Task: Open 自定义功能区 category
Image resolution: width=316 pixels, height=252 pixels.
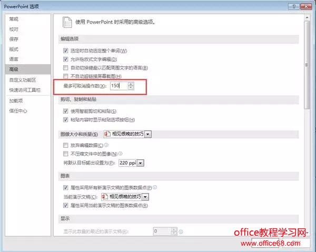Action: (x=28, y=80)
